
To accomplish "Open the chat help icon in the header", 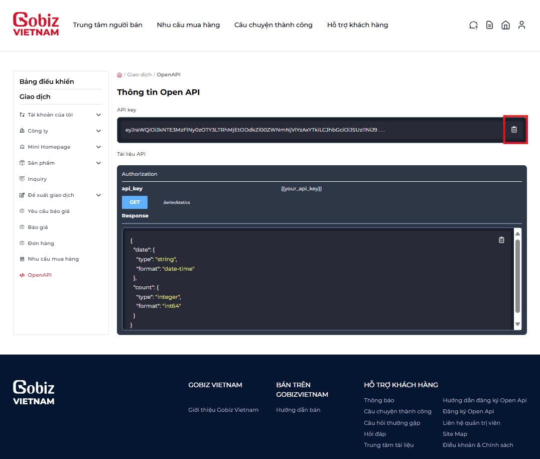I will point(473,25).
